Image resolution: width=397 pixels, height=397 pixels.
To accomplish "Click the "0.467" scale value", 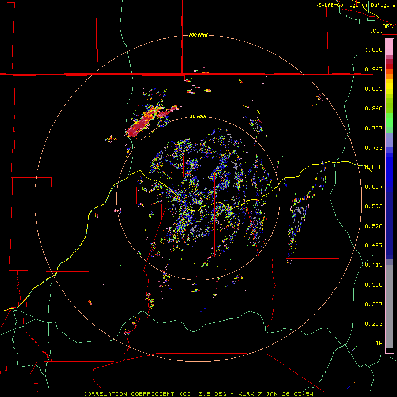I will click(374, 246).
